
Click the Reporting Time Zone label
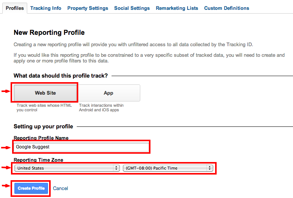tap(39, 160)
